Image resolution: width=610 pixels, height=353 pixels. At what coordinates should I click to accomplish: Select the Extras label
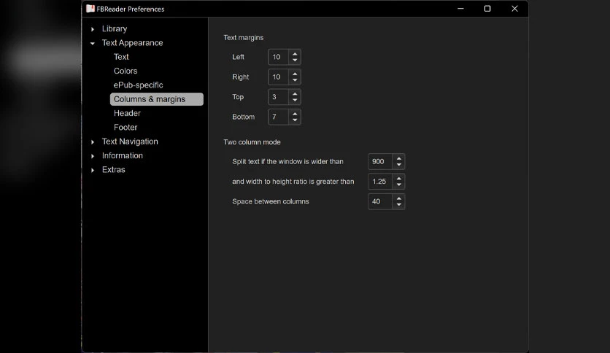pos(114,169)
